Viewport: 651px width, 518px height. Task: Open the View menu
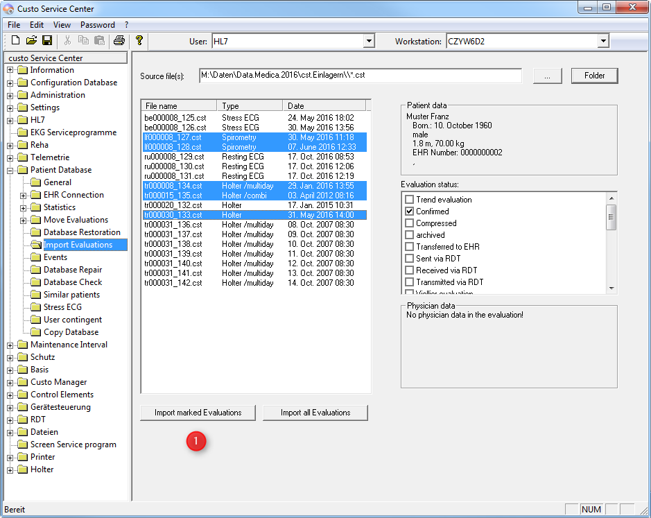pos(62,25)
